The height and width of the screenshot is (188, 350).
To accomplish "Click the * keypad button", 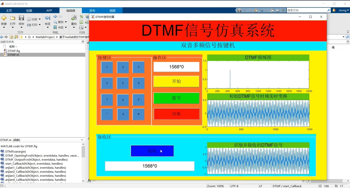I will coord(107,114).
